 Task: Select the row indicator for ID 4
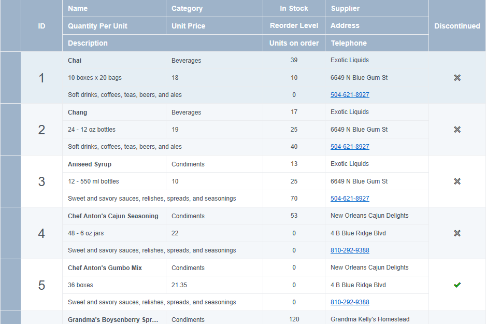pyautogui.click(x=10, y=233)
